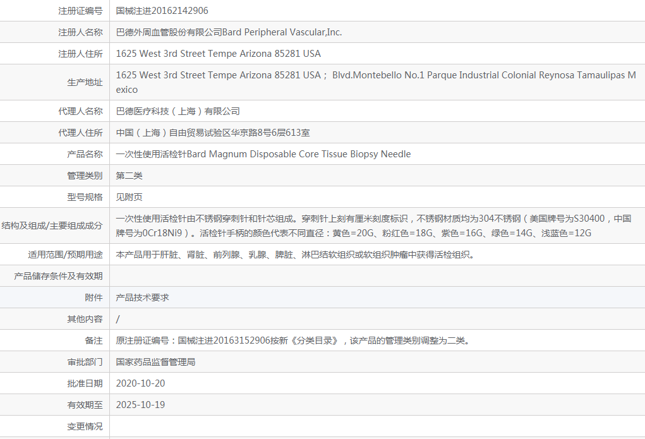This screenshot has height=439, width=645.
Task: Click the 结构及组成/主要组成成分 label
Action: point(52,226)
